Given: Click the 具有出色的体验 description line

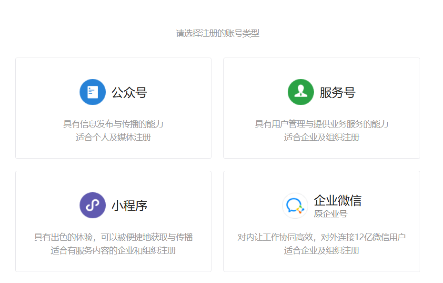Looking at the screenshot, I should click(x=113, y=237).
